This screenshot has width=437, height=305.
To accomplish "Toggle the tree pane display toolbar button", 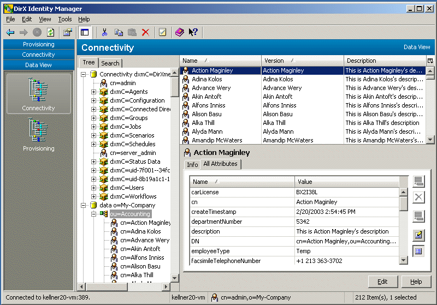I will (x=84, y=32).
